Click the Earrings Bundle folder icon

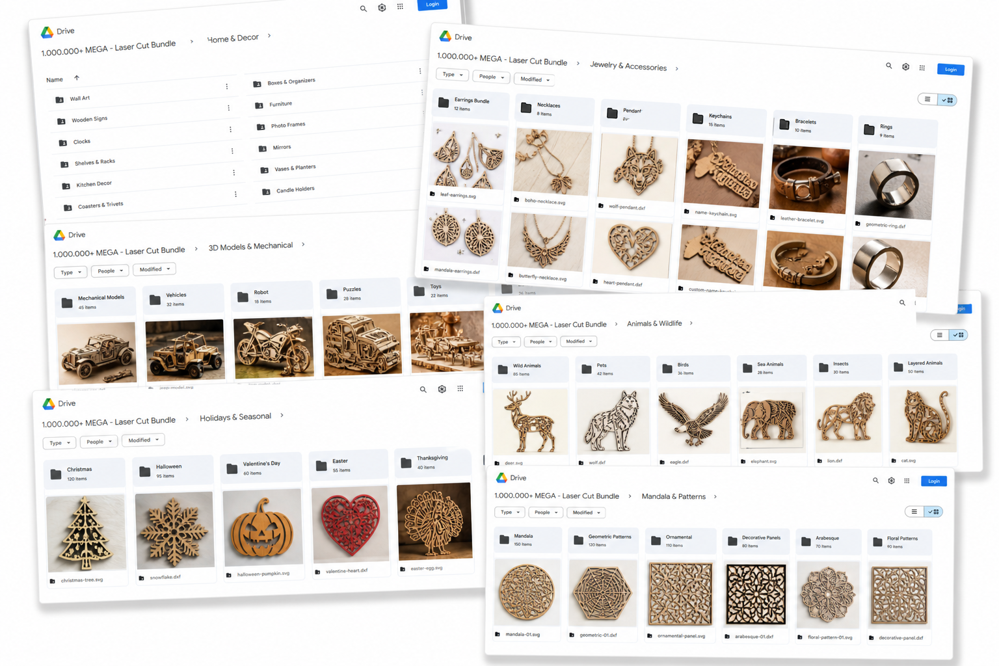pos(444,102)
